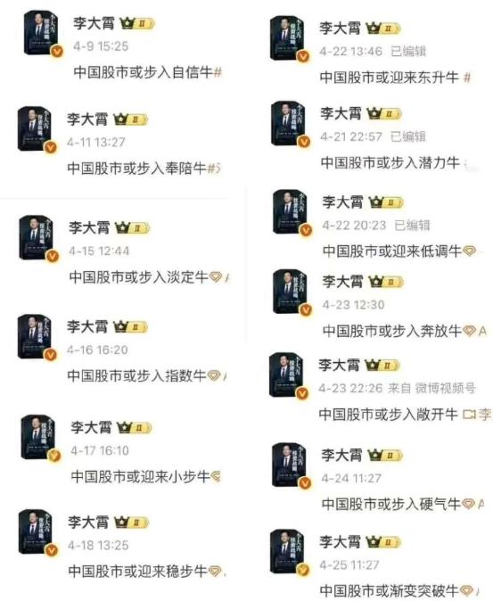
Task: Open the post 中国股市或步入奔放牛
Action: 392,331
